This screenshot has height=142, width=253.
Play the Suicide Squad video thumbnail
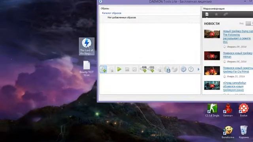click(212, 85)
